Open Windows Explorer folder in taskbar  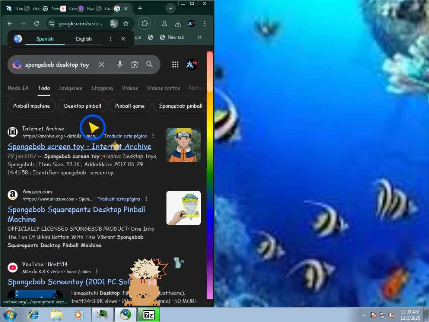click(x=56, y=315)
